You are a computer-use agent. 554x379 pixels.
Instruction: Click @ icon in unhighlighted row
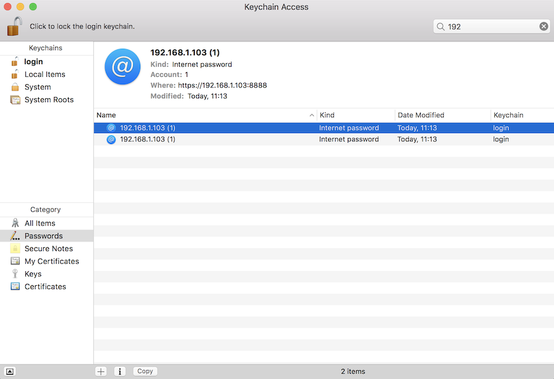(x=111, y=139)
